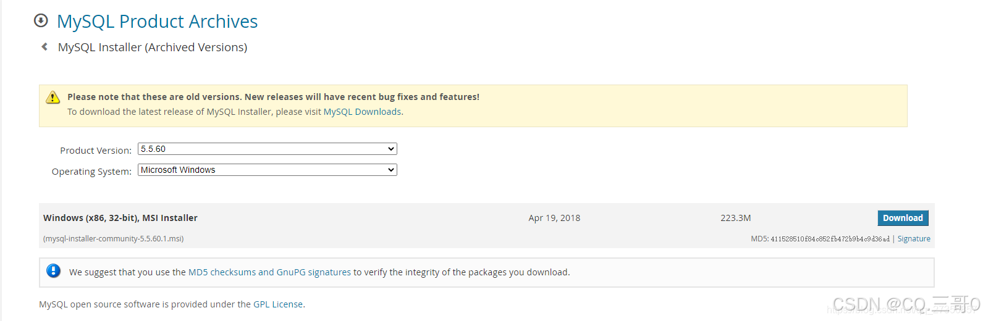Viewport: 983px width, 321px height.
Task: Click the back arrow next to MySQL Installer
Action: tap(44, 47)
